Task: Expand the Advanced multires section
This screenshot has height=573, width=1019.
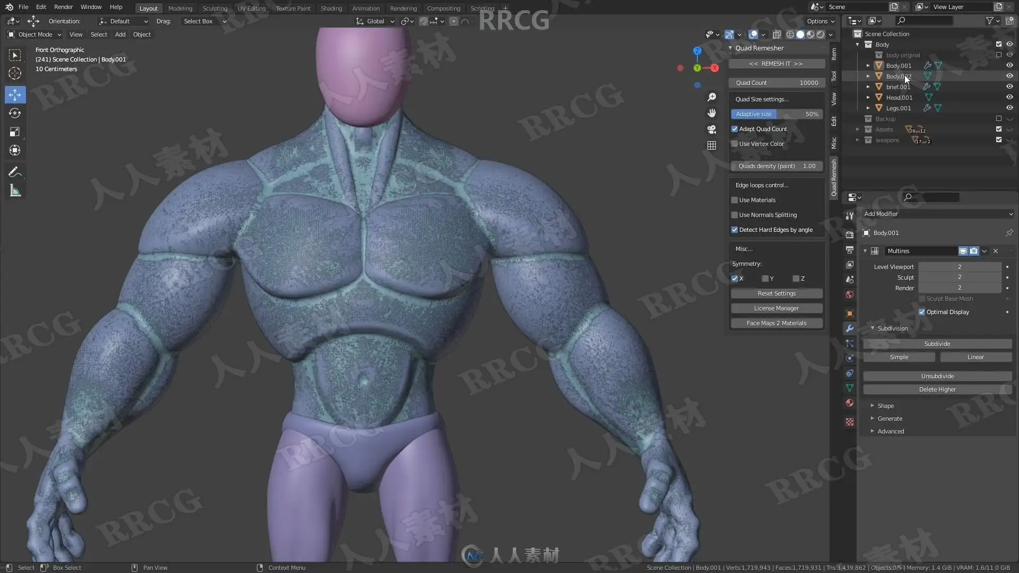Action: coord(890,431)
